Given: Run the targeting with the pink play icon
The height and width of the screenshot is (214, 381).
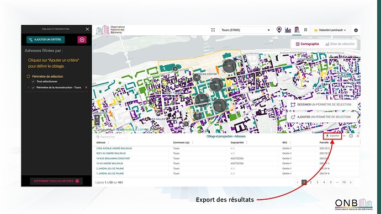Looking at the screenshot, I should tap(82, 40).
